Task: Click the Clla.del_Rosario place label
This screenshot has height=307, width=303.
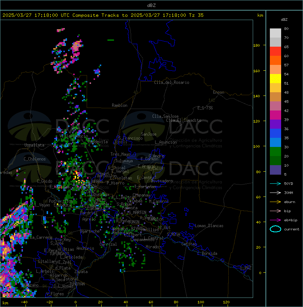Action: click(172, 82)
